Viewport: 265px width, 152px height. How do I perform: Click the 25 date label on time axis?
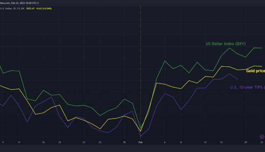point(100,142)
